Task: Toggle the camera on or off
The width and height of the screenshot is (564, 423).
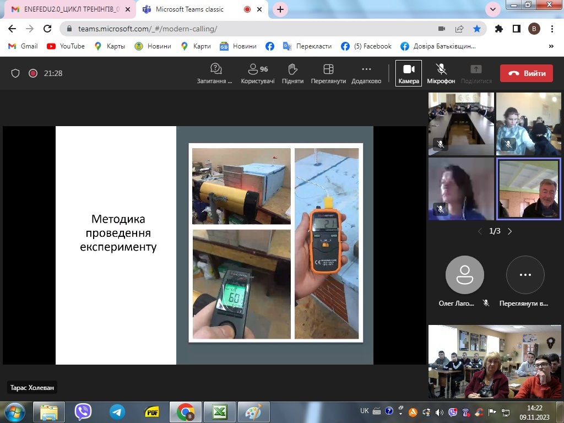Action: pyautogui.click(x=409, y=73)
